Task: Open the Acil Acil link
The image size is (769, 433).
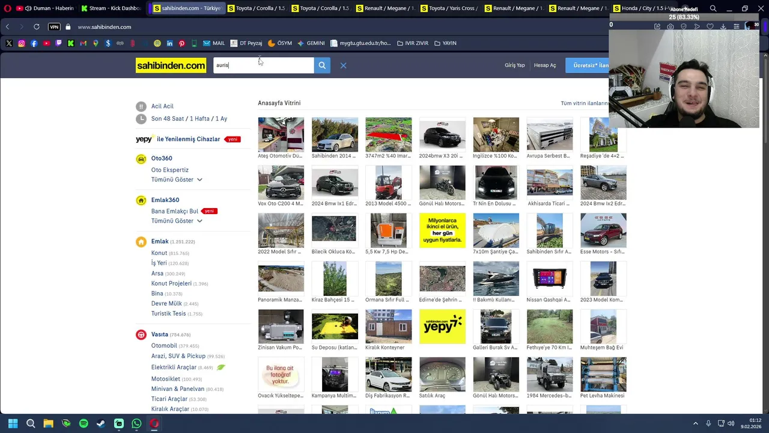Action: pos(162,106)
